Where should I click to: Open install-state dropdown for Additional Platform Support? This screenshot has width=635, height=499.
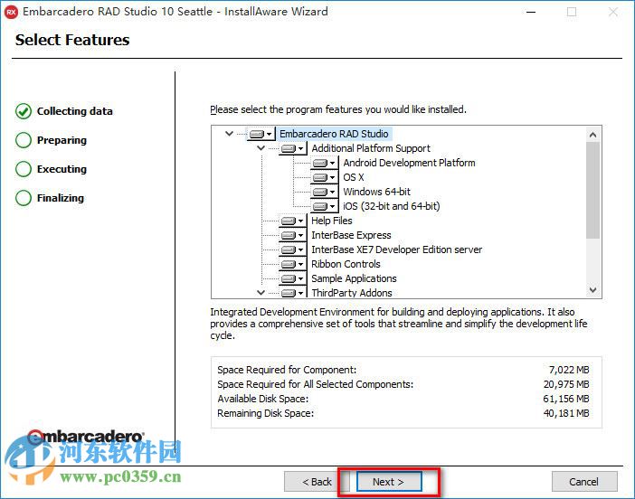292,148
